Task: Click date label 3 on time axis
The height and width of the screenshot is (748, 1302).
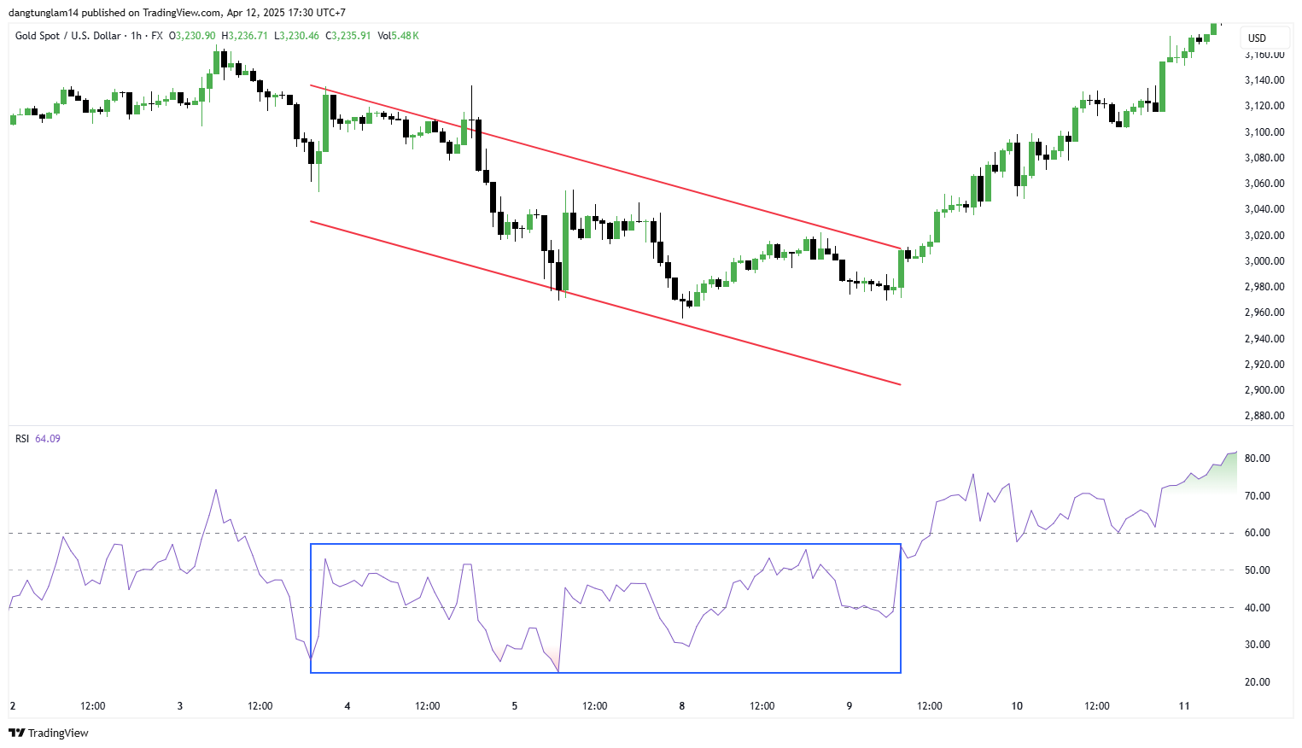Action: click(180, 706)
